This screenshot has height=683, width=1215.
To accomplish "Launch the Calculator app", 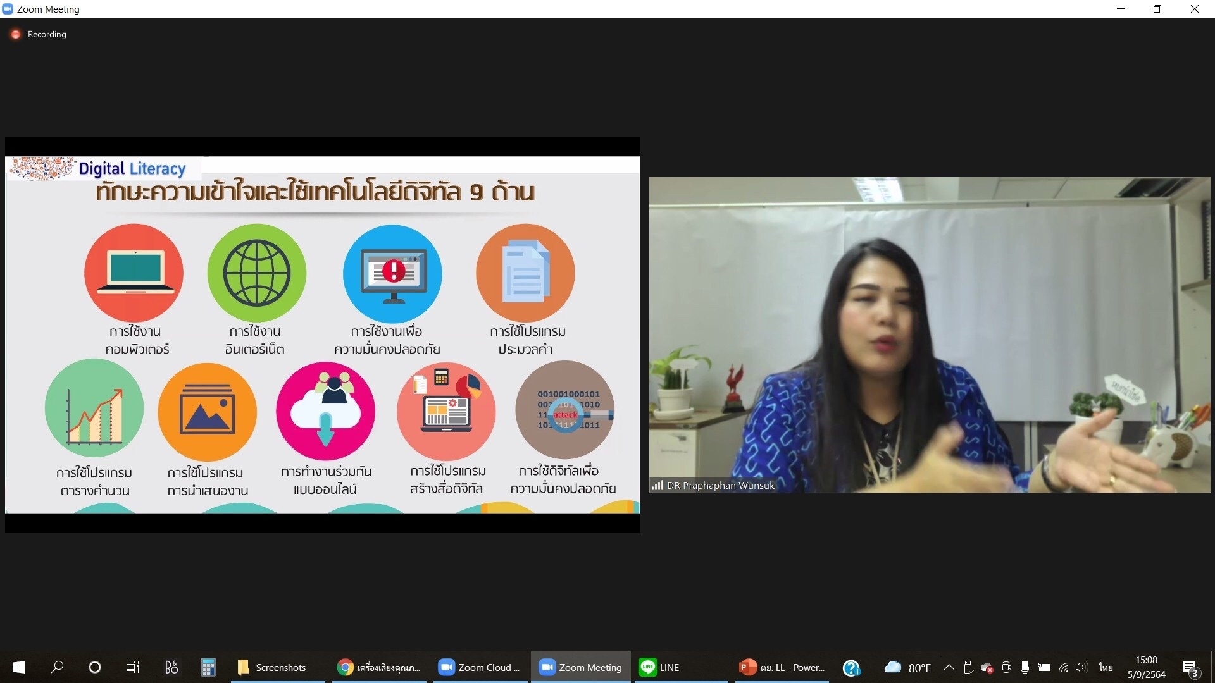I will pyautogui.click(x=208, y=667).
